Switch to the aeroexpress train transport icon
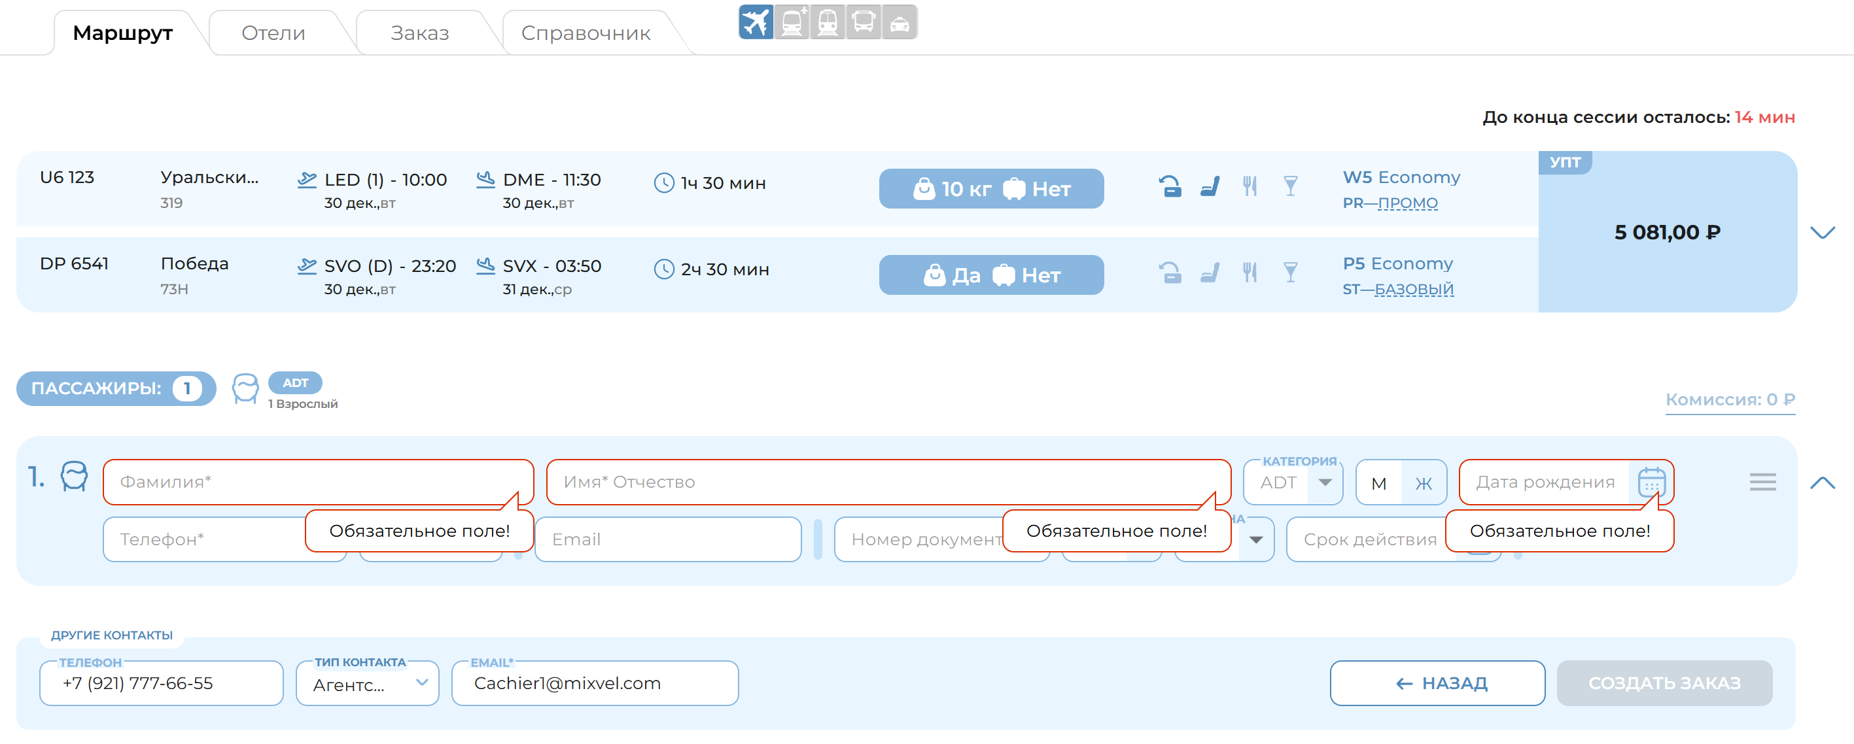 pyautogui.click(x=792, y=22)
